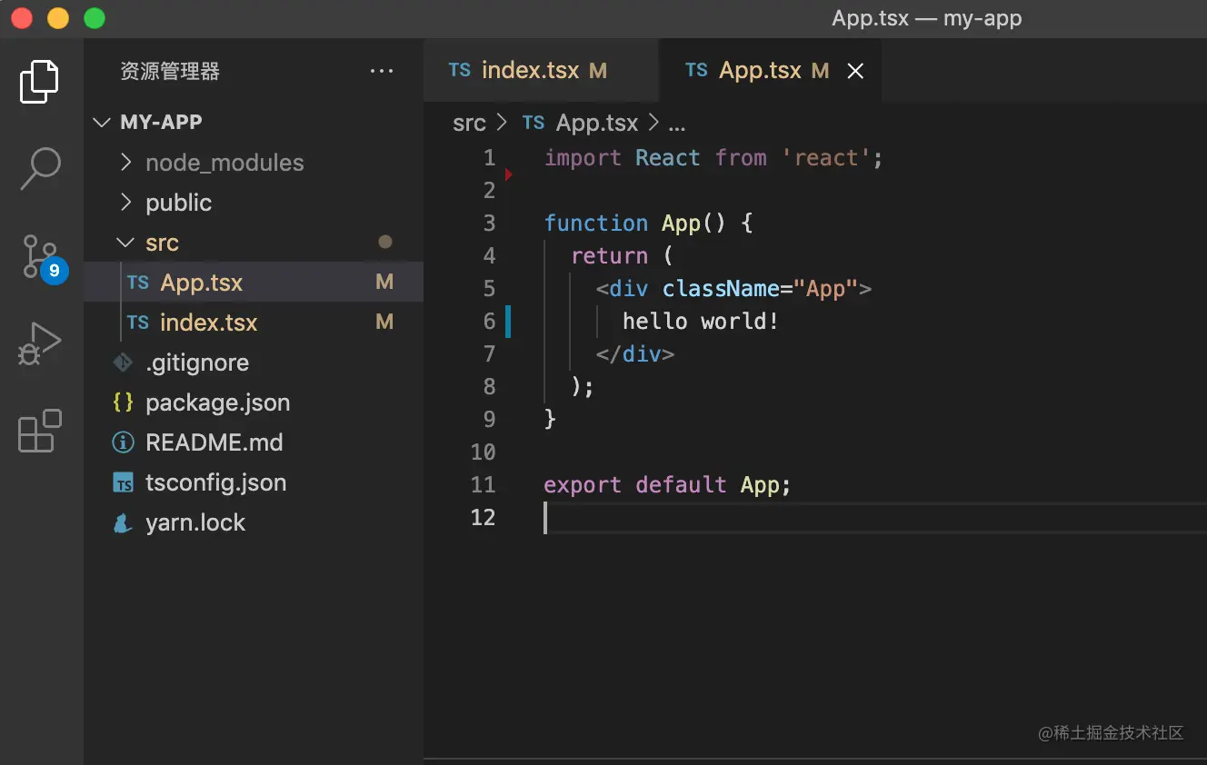This screenshot has width=1207, height=765.
Task: Open the Search view icon
Action: (40, 168)
